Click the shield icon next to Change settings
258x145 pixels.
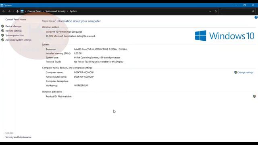click(235, 72)
